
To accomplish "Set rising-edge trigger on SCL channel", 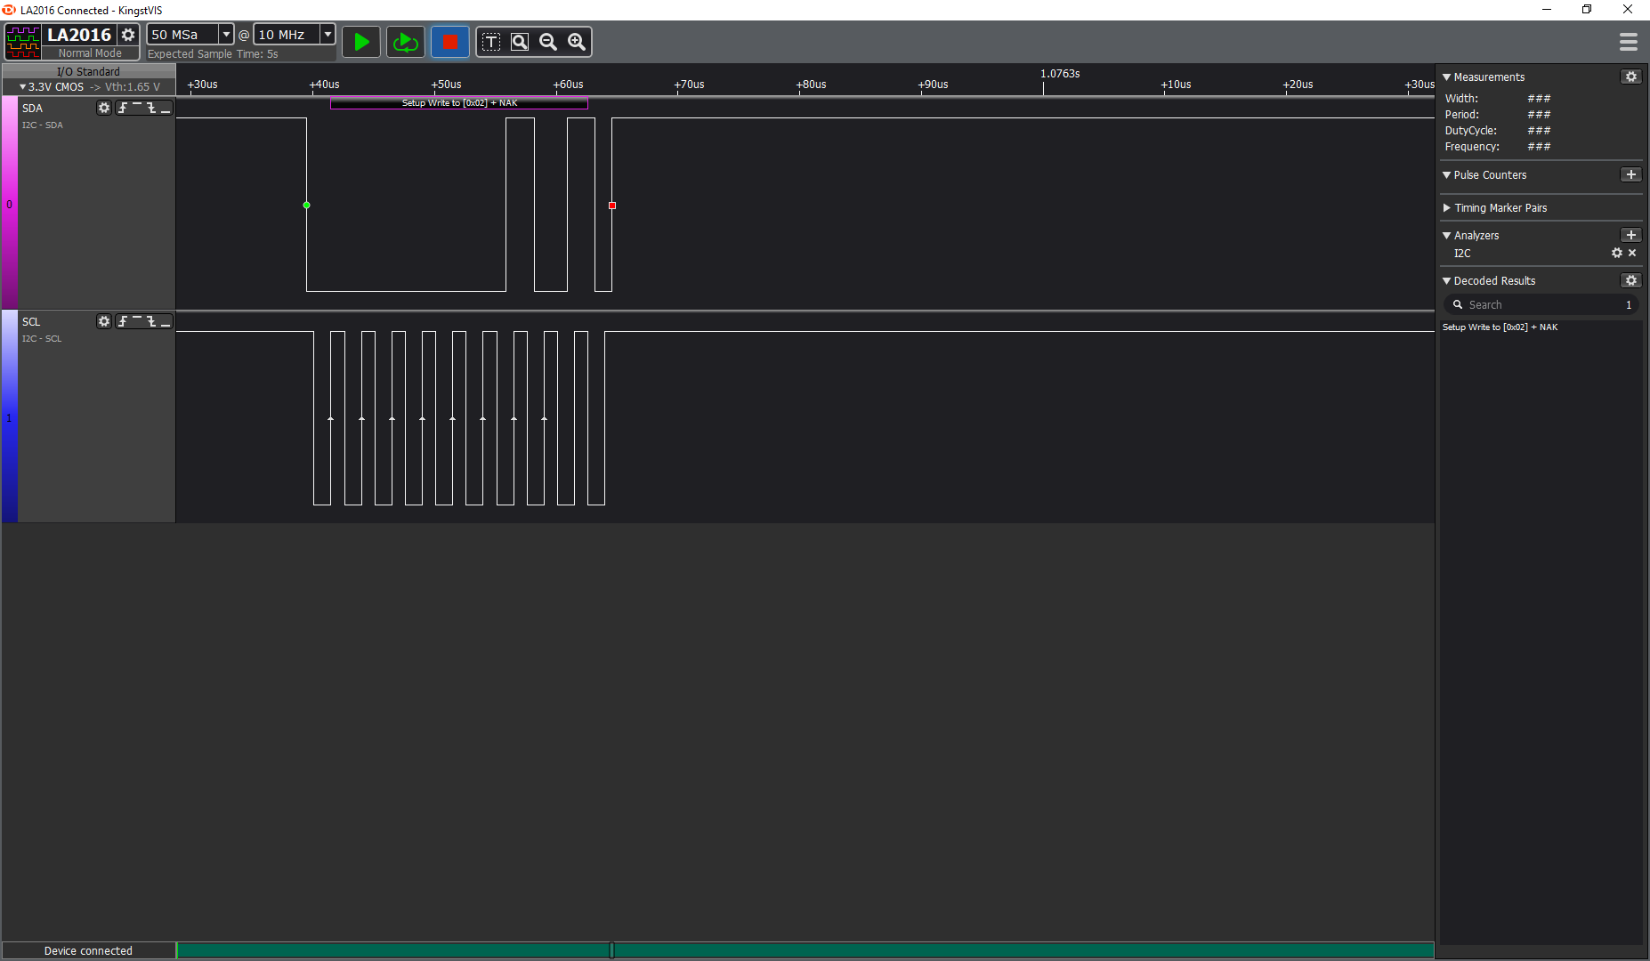I will click(123, 321).
